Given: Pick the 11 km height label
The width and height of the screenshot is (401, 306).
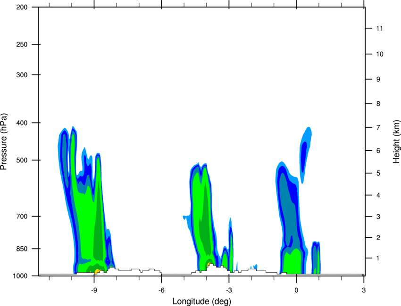Looking at the screenshot, I should pos(379,28).
